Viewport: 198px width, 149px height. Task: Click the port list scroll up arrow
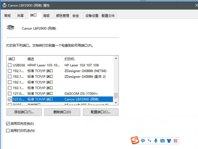pos(116,58)
